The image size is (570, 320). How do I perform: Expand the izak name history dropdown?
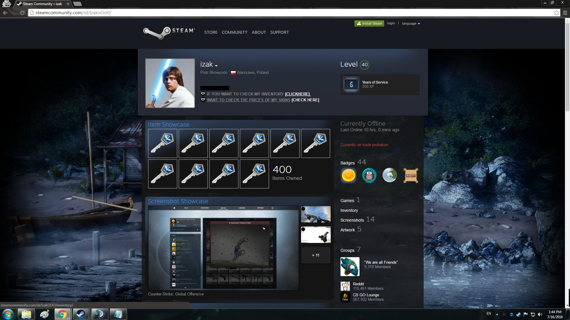coord(216,66)
